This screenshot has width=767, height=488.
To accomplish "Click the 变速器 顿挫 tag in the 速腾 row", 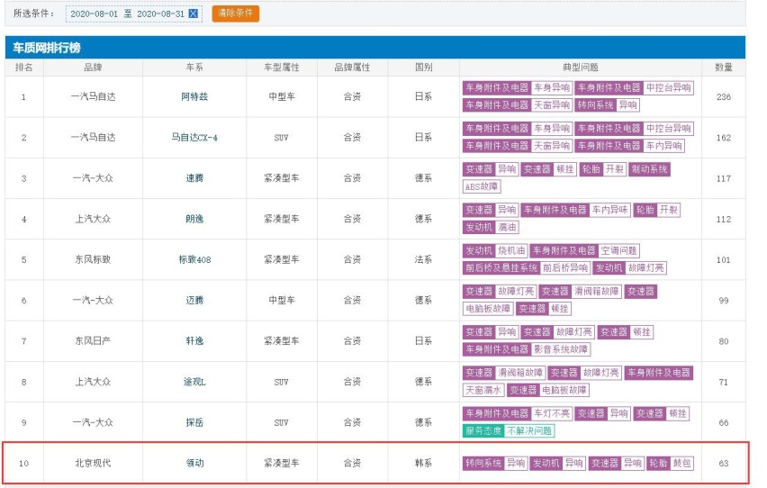I will 549,169.
